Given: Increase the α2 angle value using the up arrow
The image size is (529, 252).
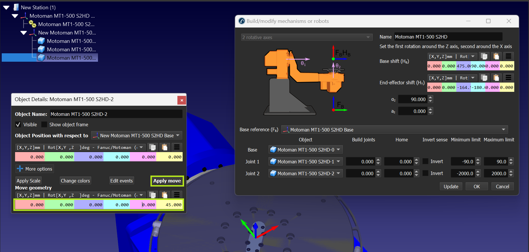Looking at the screenshot, I should 430,97.
